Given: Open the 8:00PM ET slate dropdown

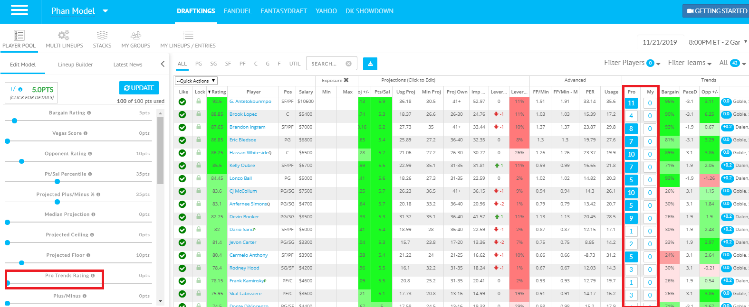Looking at the screenshot, I should 717,42.
